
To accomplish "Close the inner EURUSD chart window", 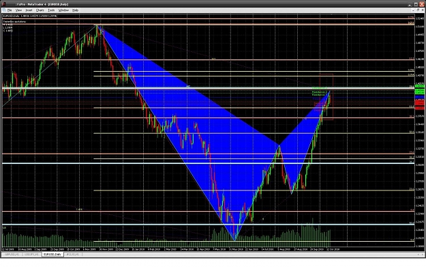I will pos(423,10).
